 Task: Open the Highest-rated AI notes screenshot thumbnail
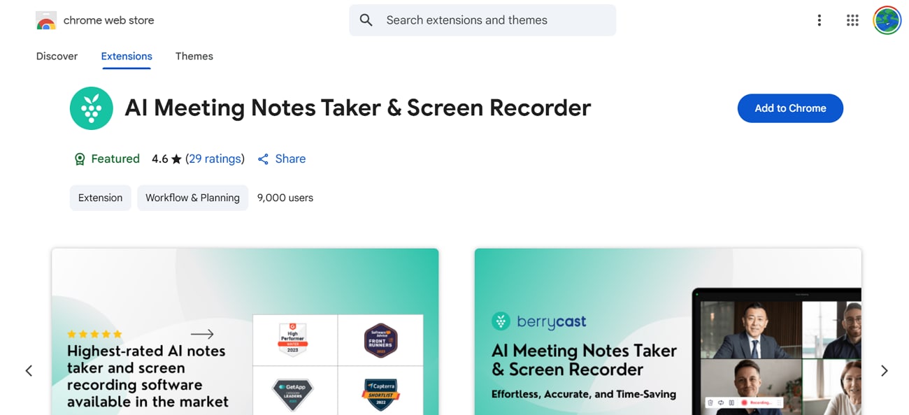(245, 332)
